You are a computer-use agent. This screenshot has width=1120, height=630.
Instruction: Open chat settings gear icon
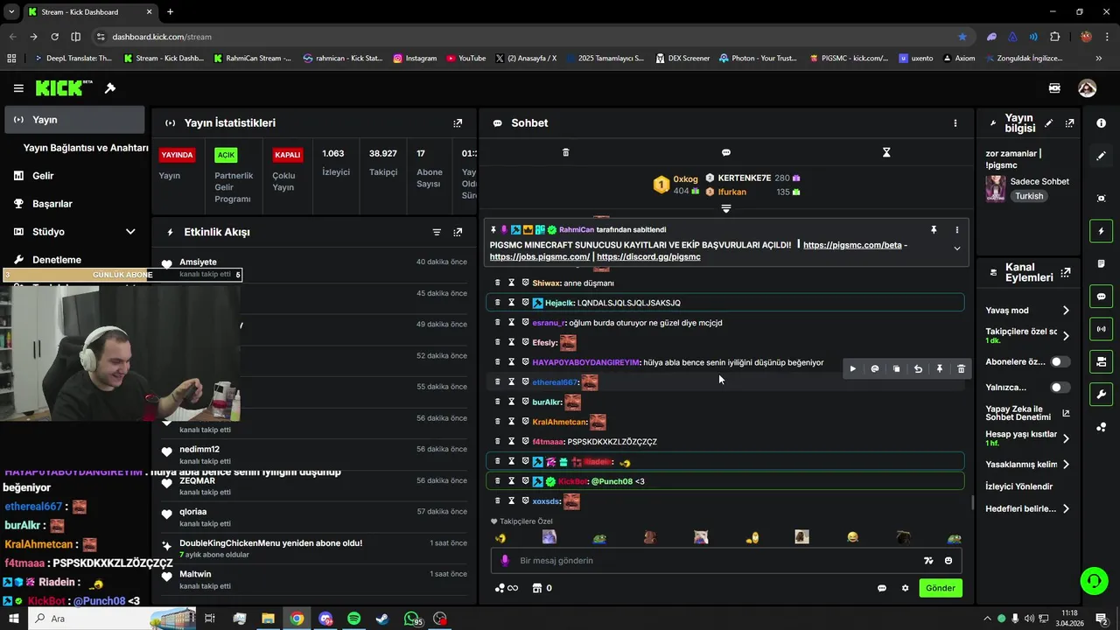click(905, 588)
